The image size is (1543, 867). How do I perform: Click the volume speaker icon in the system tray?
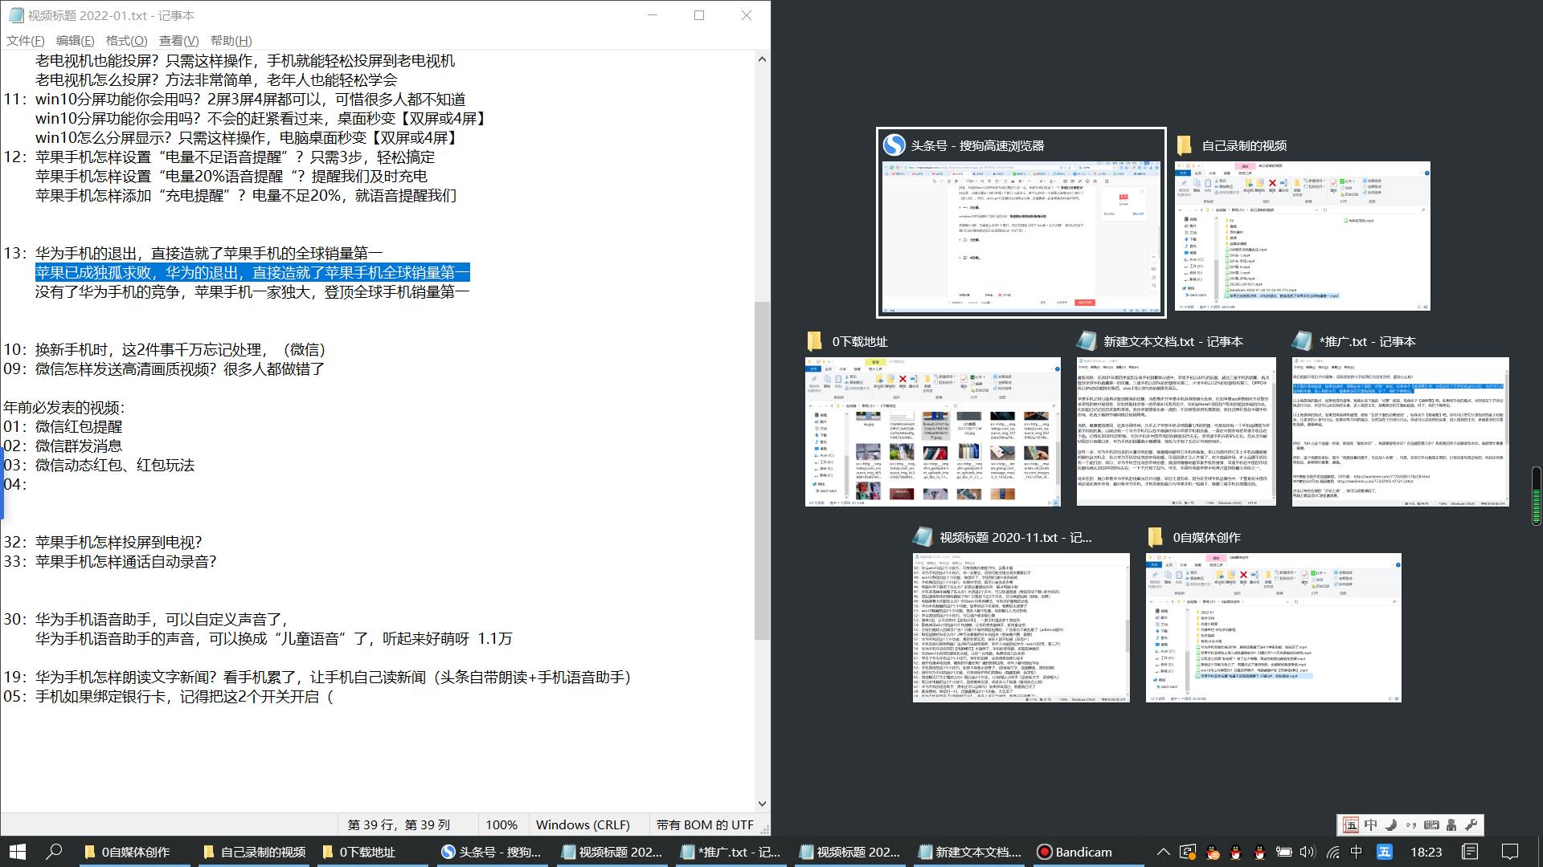click(1307, 853)
